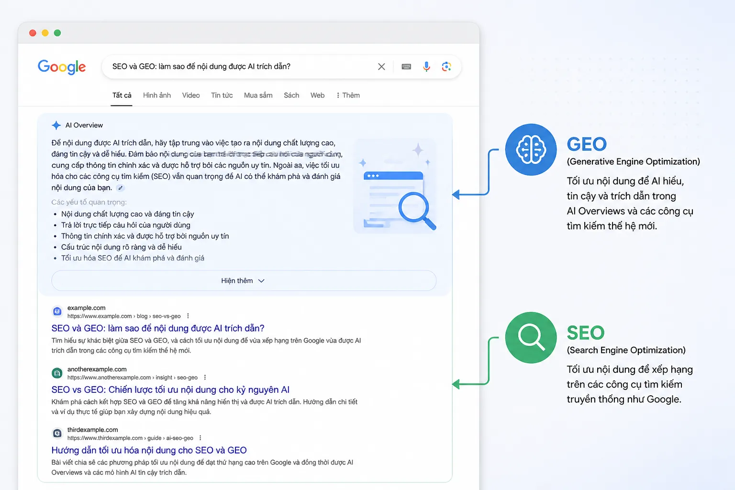Open the Tin tức tab
735x490 pixels.
pyautogui.click(x=222, y=95)
